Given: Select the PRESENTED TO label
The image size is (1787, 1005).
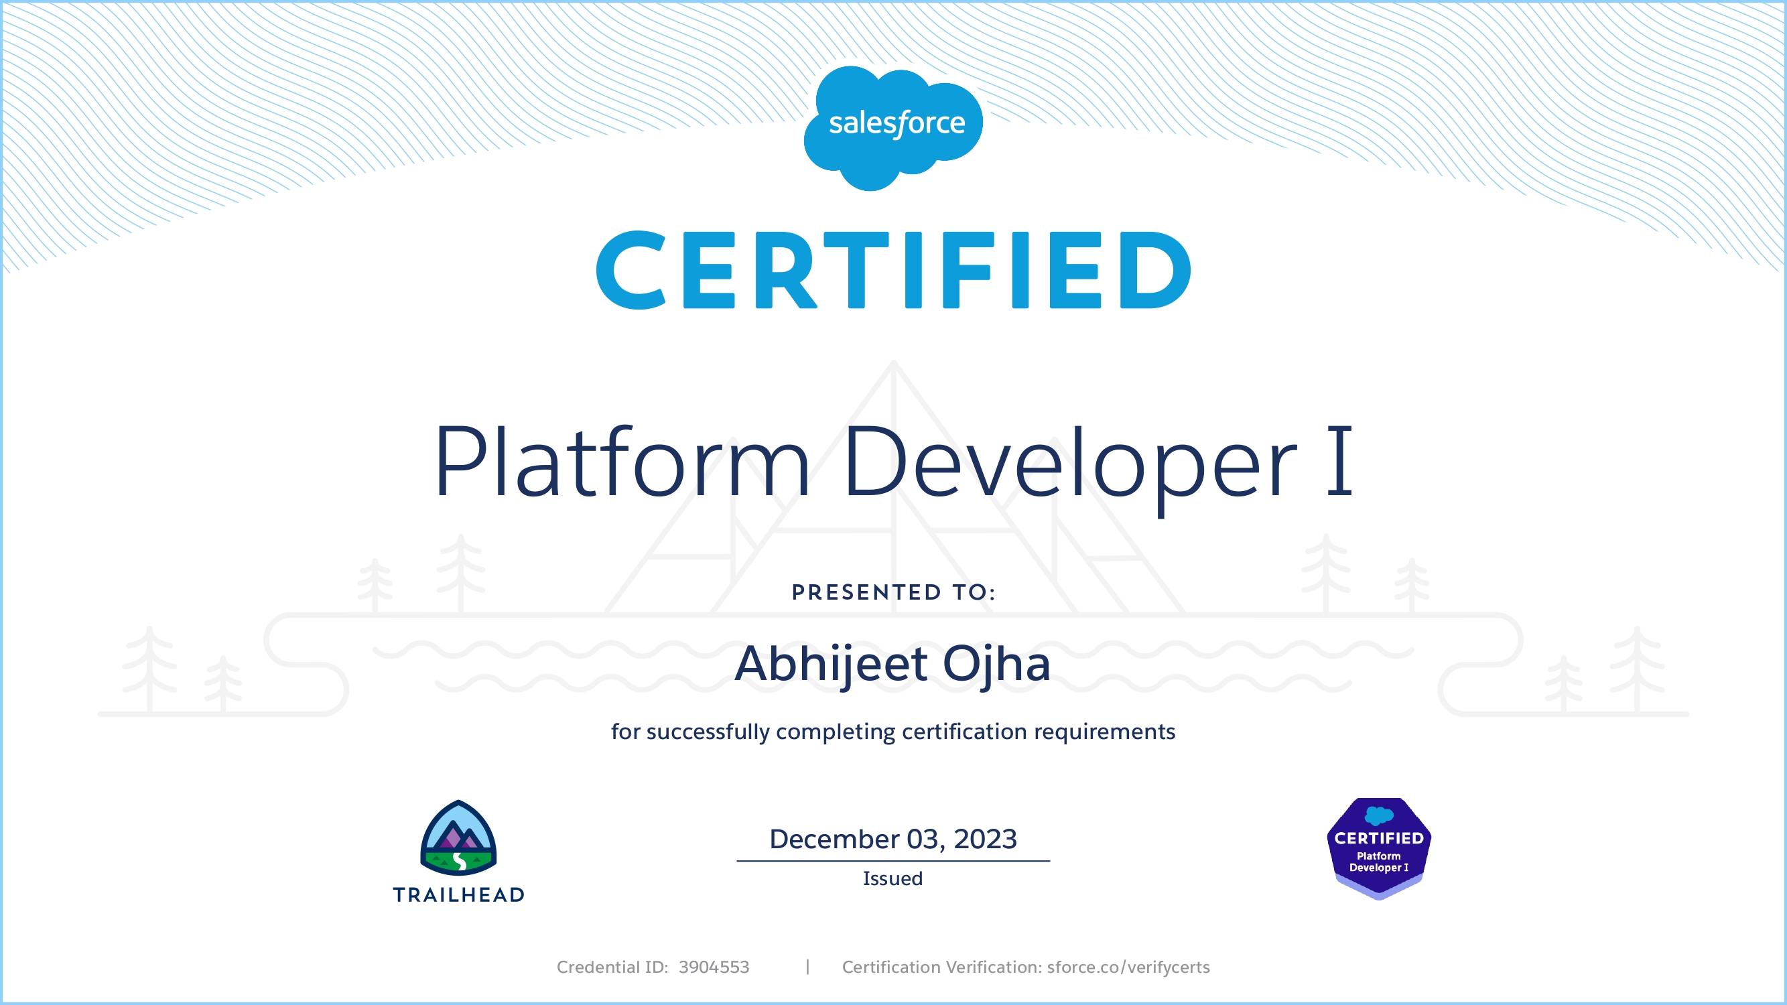Looking at the screenshot, I should click(x=894, y=592).
